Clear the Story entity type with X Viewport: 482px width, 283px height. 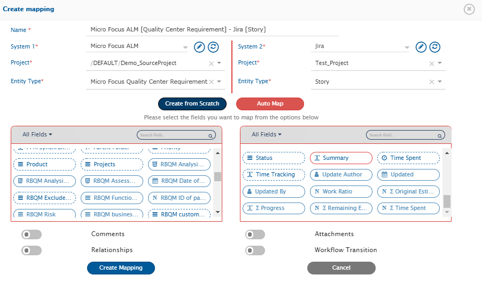point(432,82)
